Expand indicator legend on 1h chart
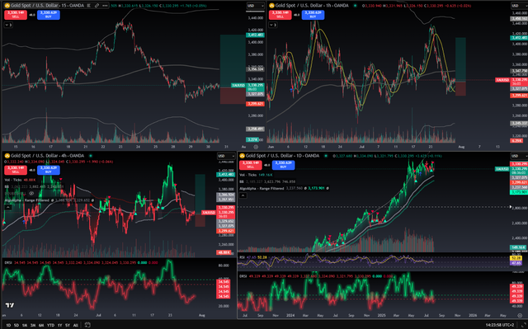Image resolution: width=528 pixels, height=329 pixels. click(273, 25)
